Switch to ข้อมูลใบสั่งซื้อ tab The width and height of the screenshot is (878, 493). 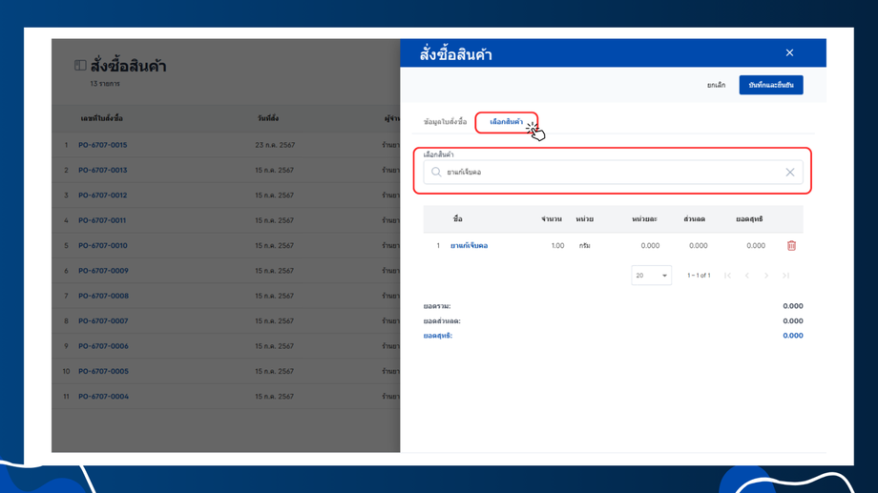[x=445, y=121]
